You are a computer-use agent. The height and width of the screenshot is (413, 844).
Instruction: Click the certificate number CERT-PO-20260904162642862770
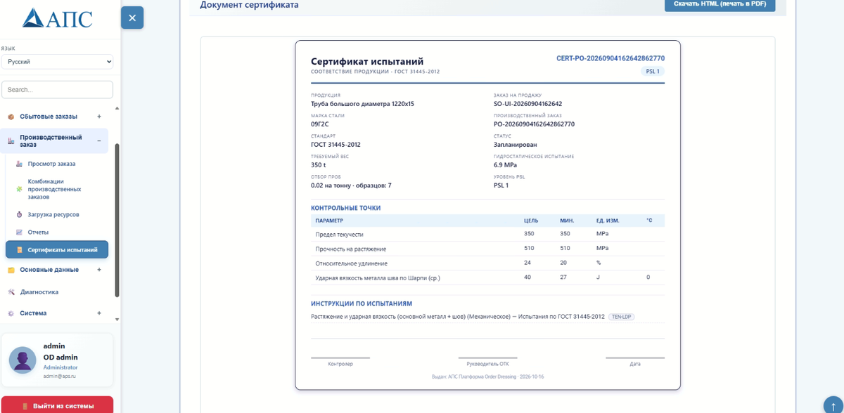(x=610, y=58)
